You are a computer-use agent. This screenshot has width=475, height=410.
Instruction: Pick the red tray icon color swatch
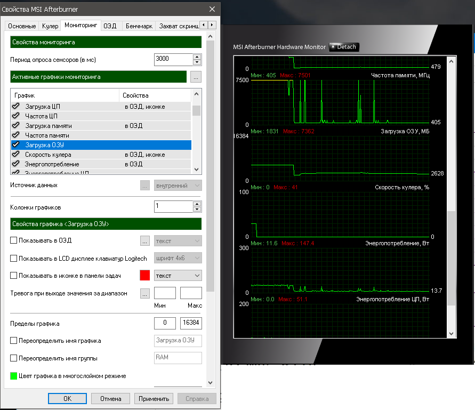(x=145, y=275)
